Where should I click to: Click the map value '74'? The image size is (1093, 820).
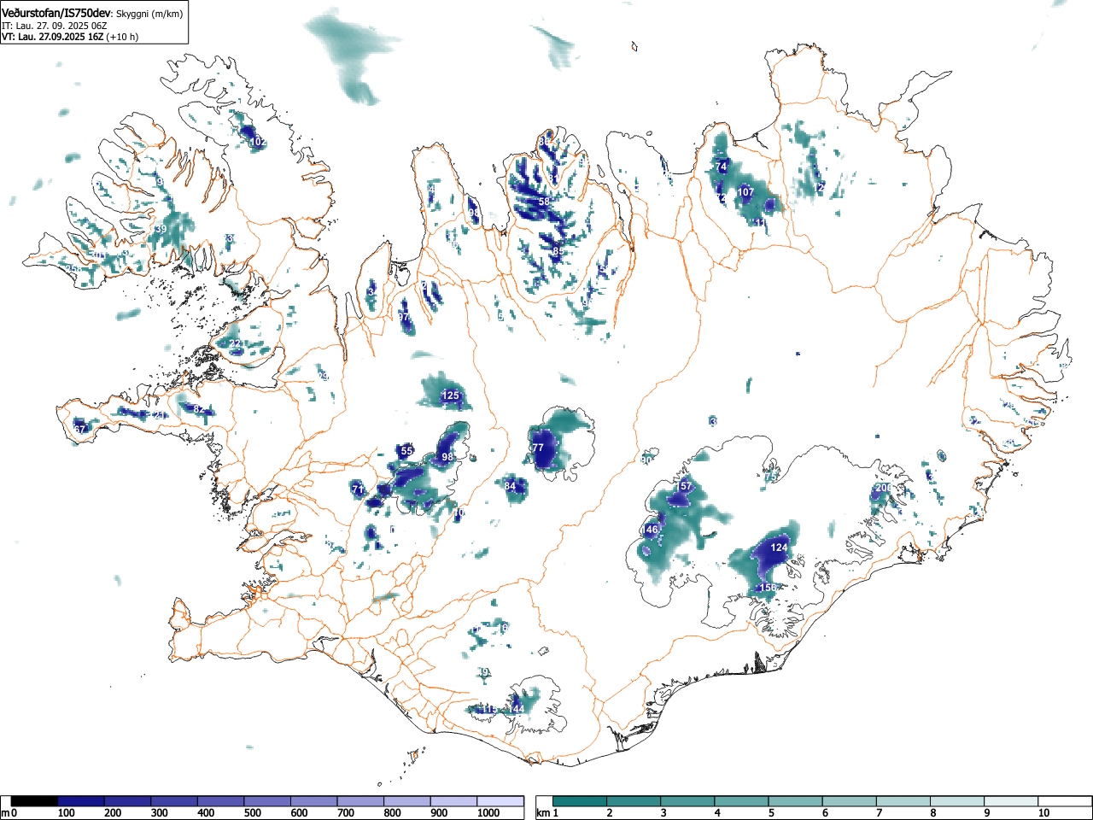722,167
